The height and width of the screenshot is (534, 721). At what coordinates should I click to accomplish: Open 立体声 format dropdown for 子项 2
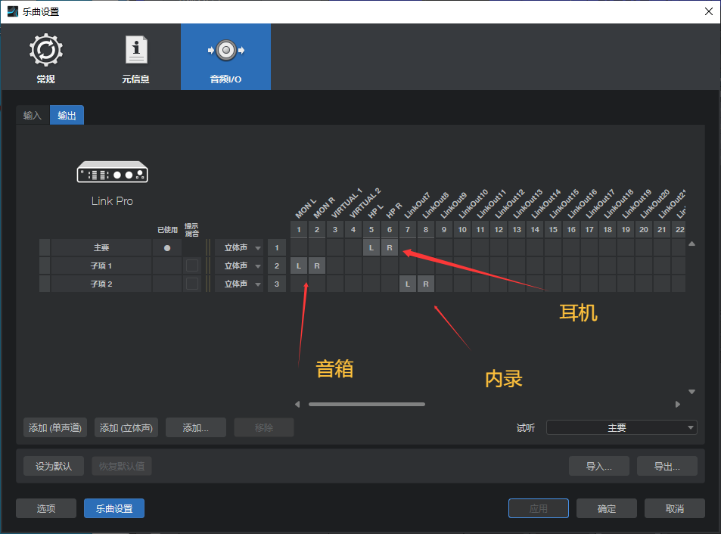241,284
